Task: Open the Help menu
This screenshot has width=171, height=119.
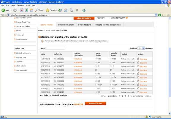Action: (x=34, y=5)
